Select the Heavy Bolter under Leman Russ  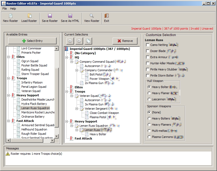(x=98, y=134)
